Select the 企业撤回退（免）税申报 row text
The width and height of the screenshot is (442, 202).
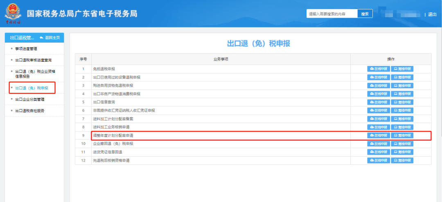coord(113,144)
